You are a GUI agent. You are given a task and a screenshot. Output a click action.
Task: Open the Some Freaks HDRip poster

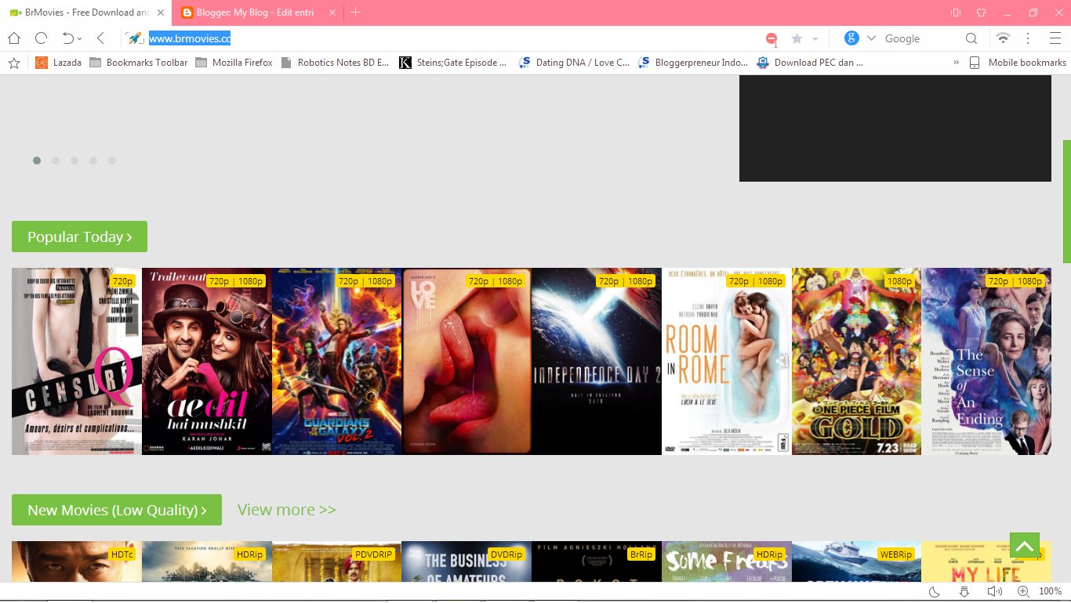[x=727, y=561]
